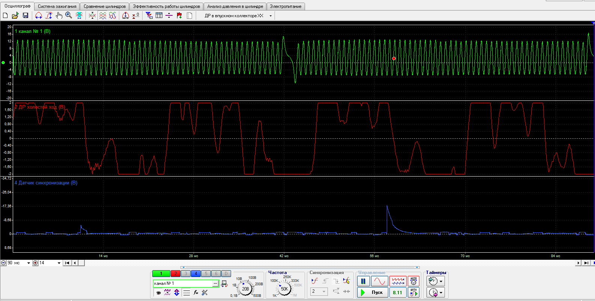Click the greyed checklist report icon

189,15
